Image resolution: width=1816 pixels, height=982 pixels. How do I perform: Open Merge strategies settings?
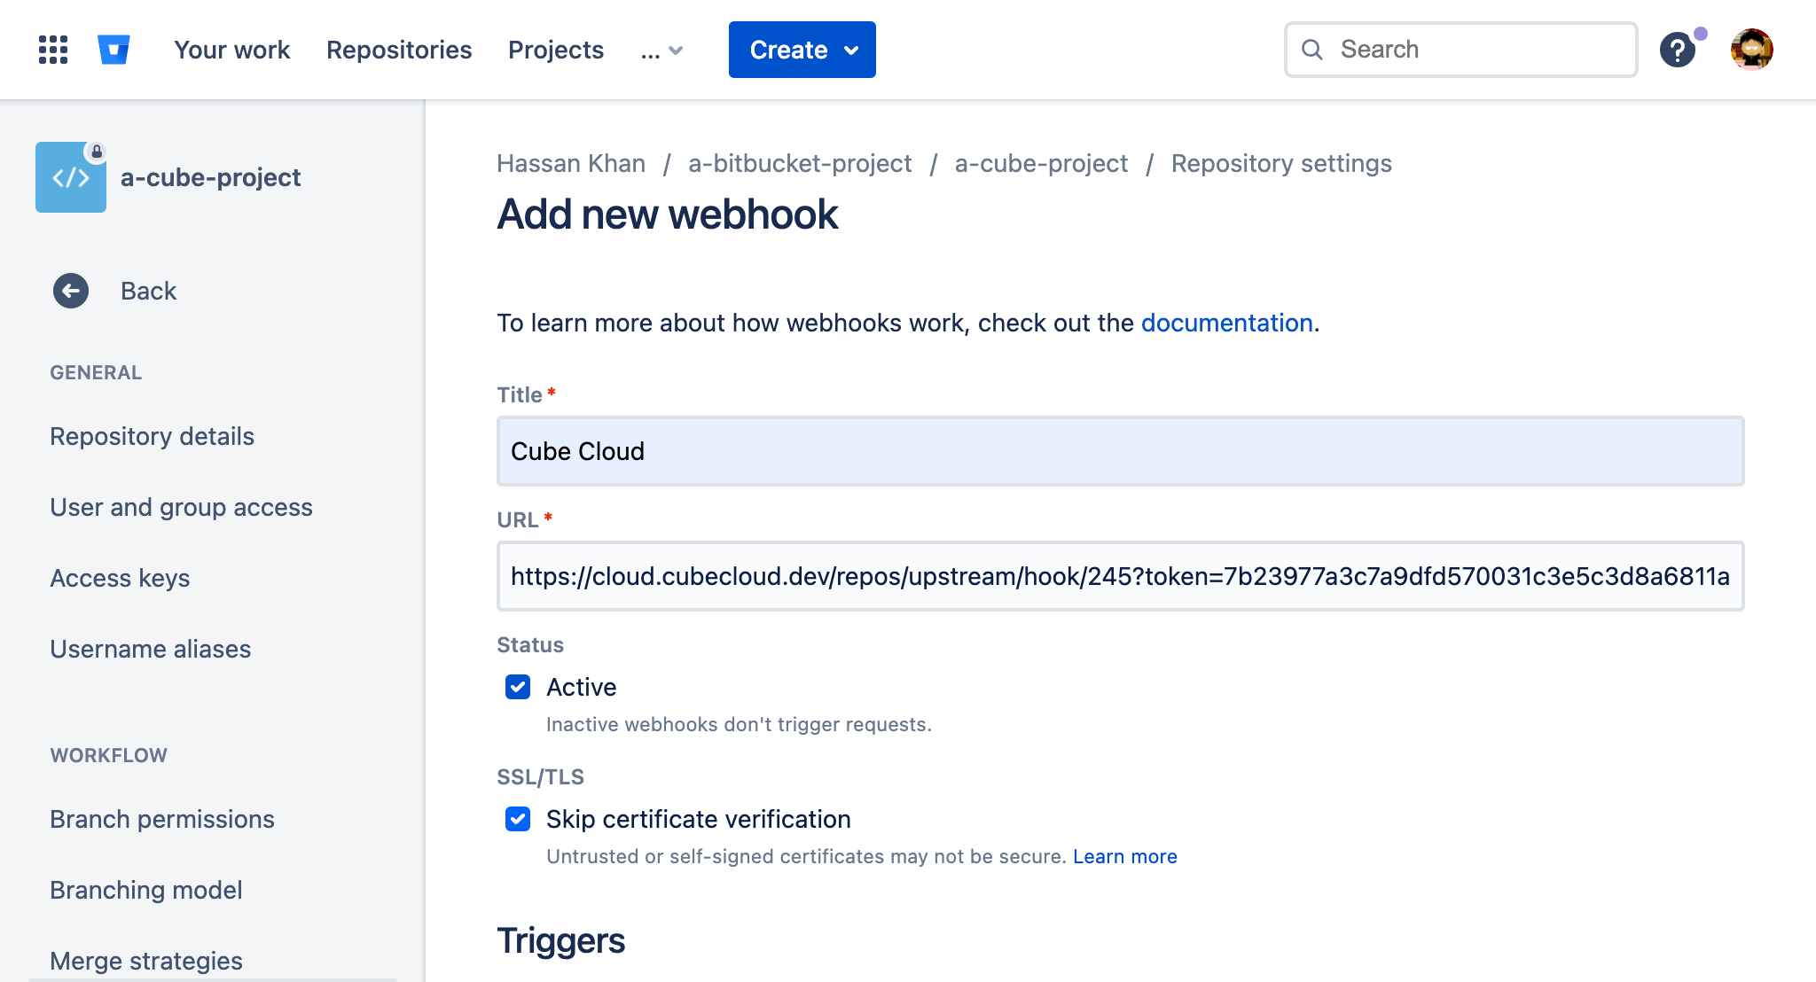tap(145, 961)
